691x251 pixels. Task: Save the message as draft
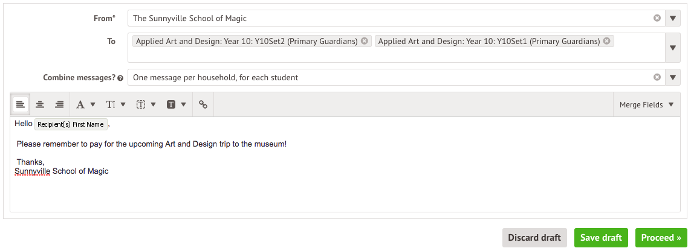click(601, 238)
